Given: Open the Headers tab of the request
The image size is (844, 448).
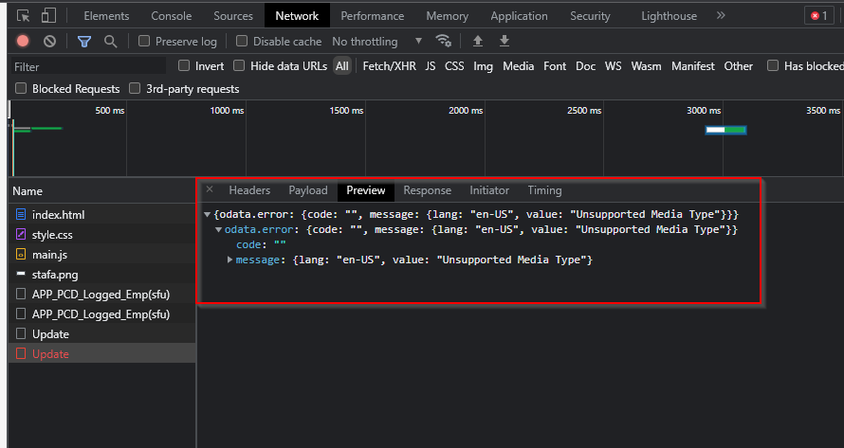Looking at the screenshot, I should pos(249,190).
